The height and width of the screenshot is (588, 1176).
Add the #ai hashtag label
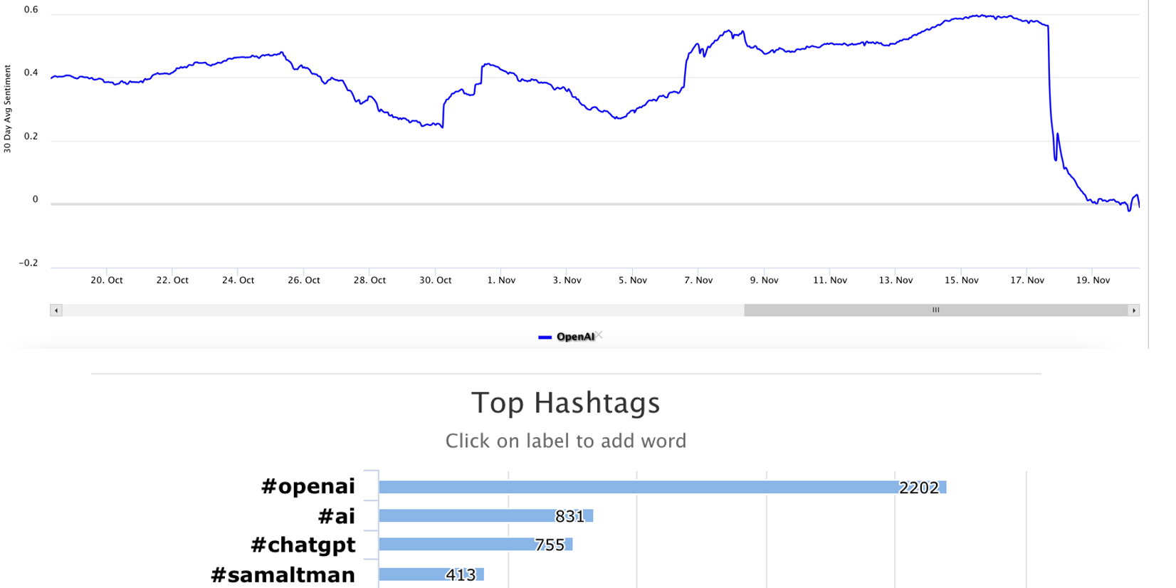click(336, 516)
